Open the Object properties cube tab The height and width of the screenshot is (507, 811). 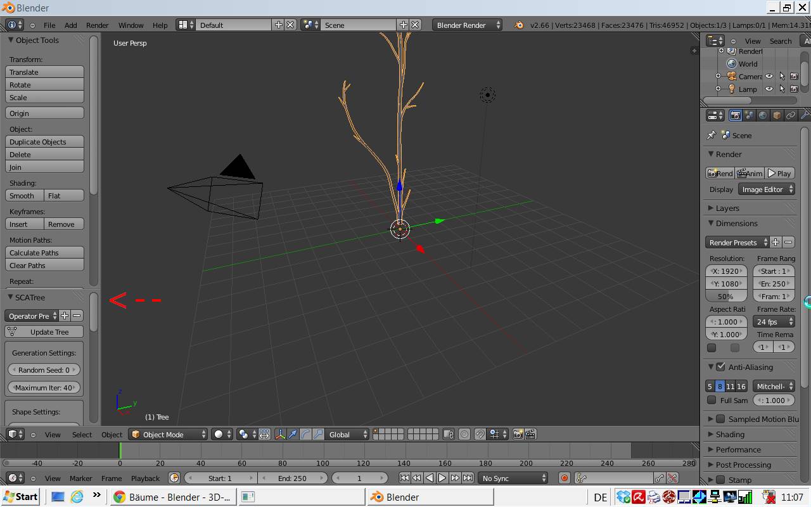click(x=777, y=115)
